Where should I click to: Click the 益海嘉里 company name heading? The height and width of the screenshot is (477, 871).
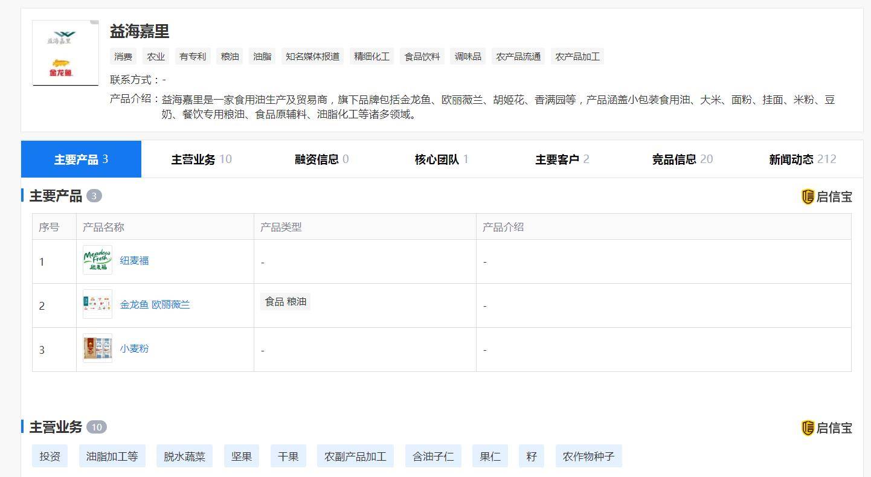[x=140, y=31]
